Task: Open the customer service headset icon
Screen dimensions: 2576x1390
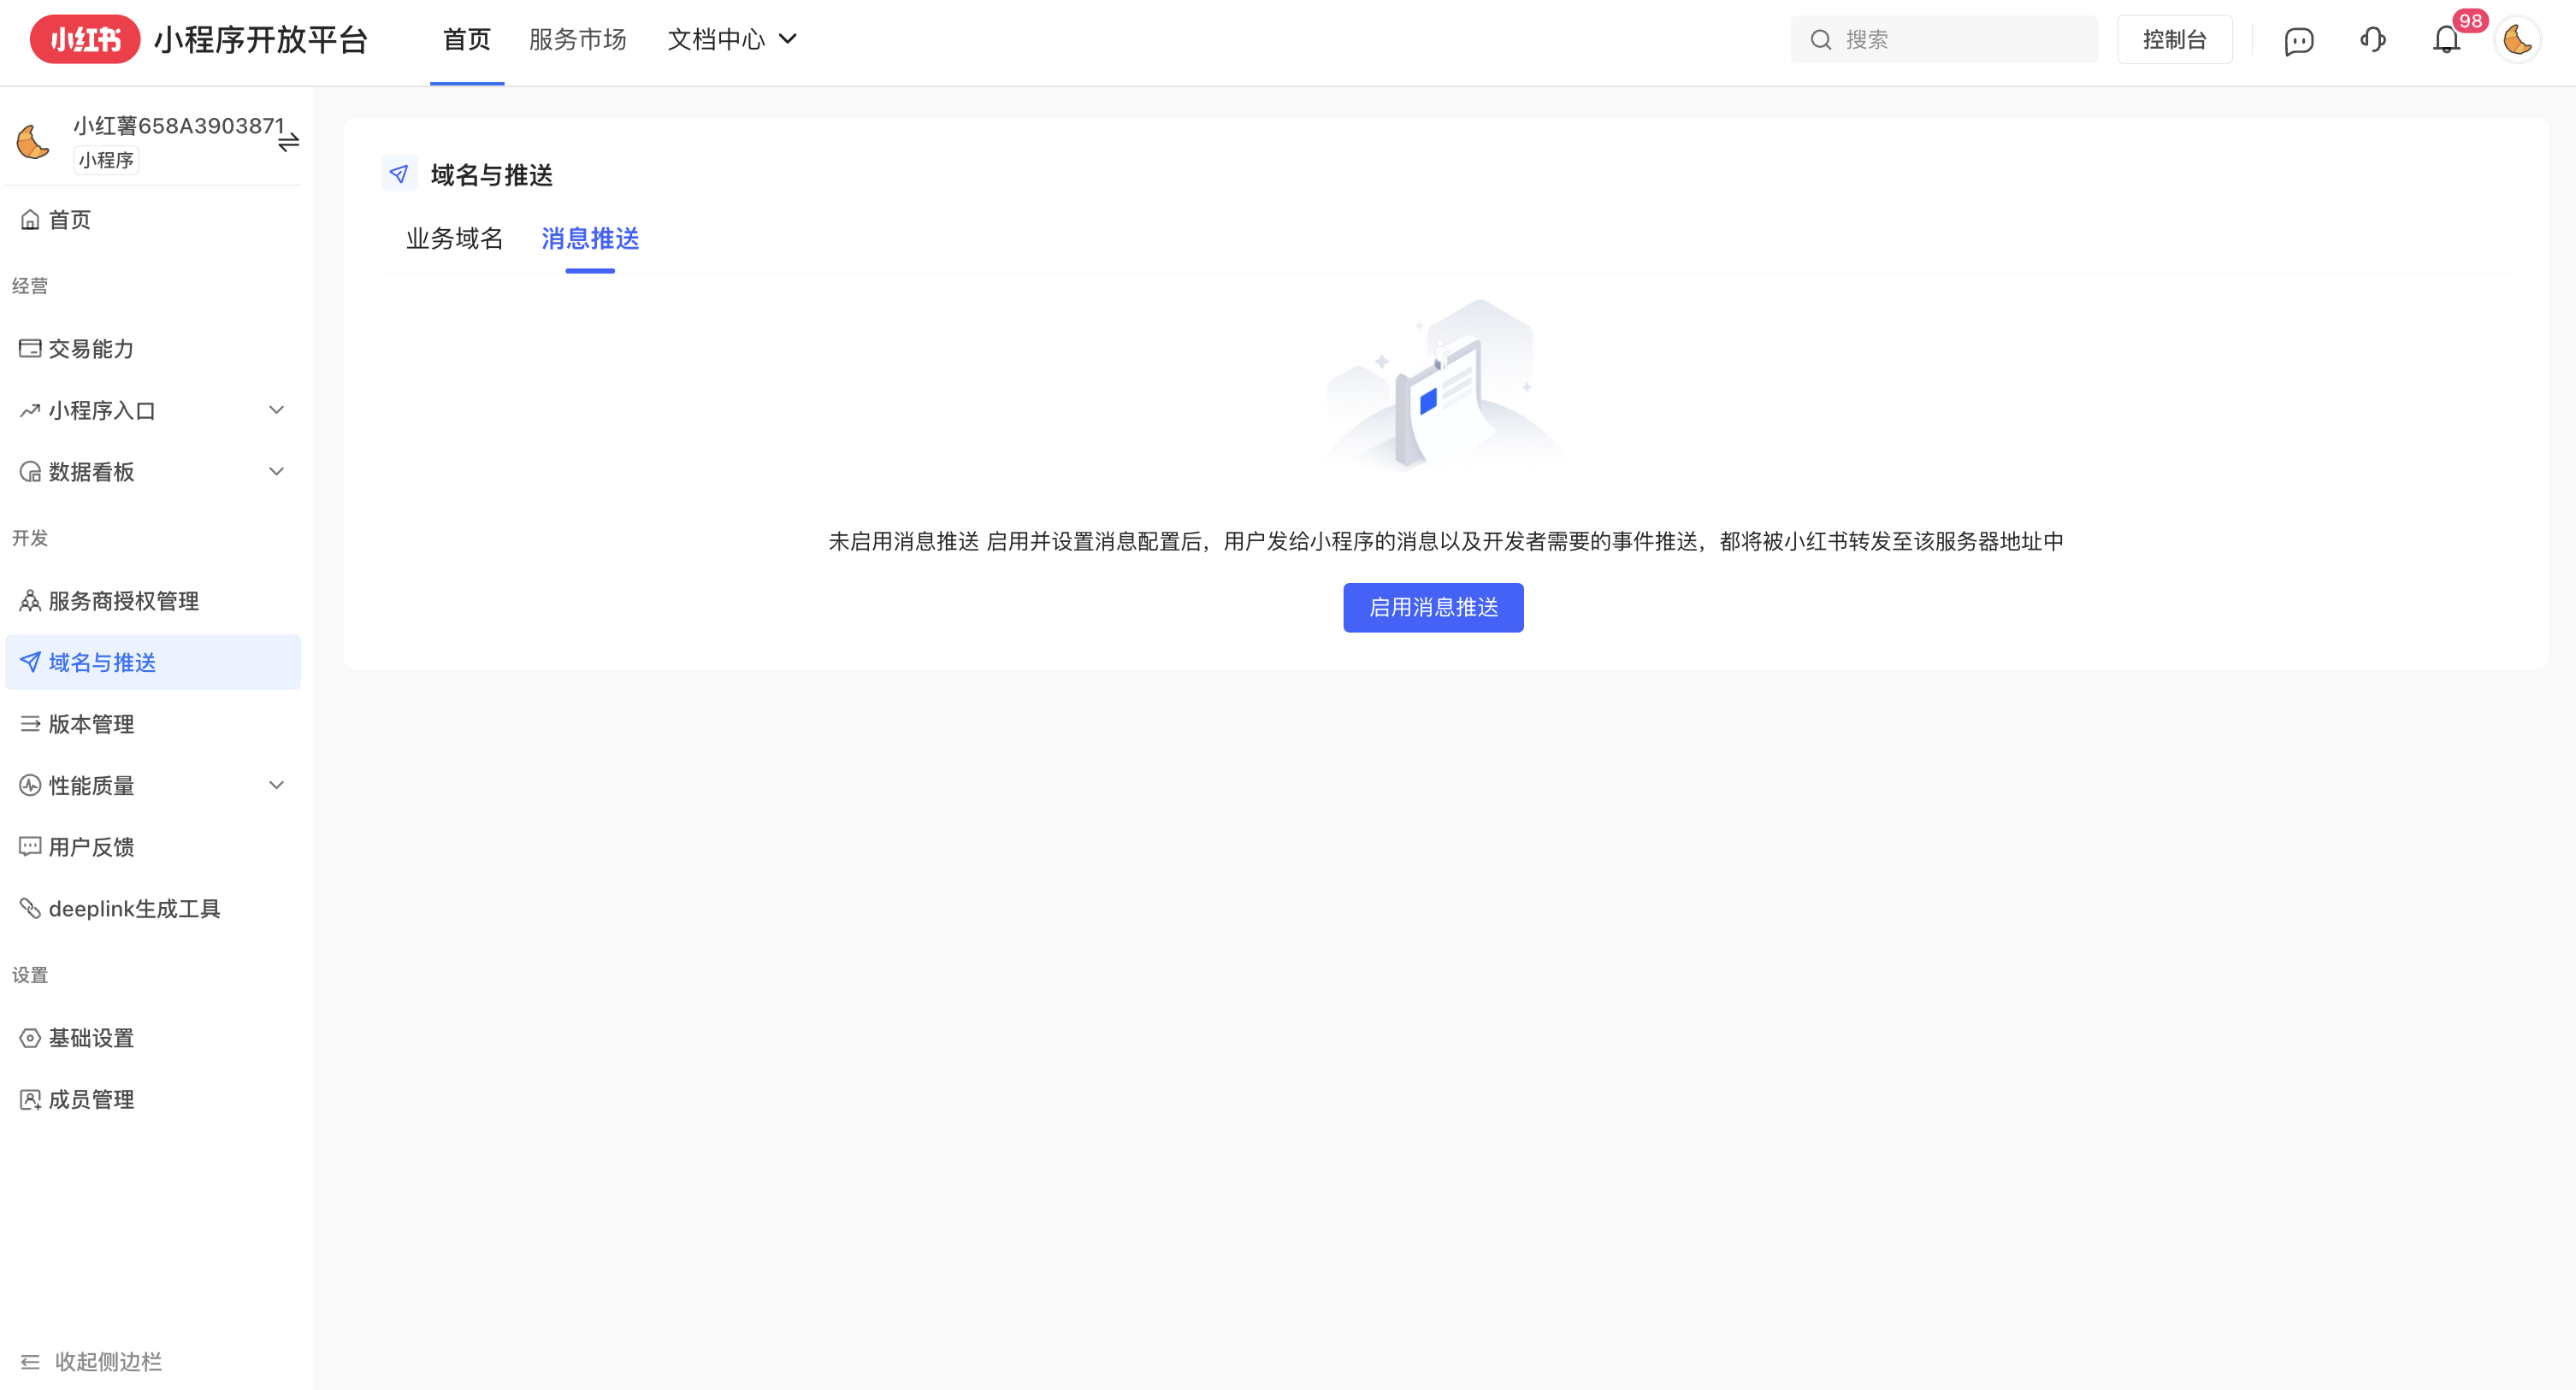Action: click(2372, 40)
